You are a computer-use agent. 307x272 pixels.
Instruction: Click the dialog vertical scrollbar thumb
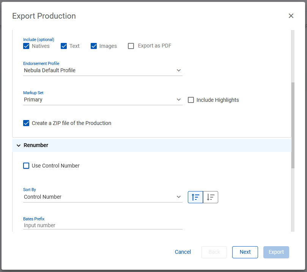pos(293,125)
